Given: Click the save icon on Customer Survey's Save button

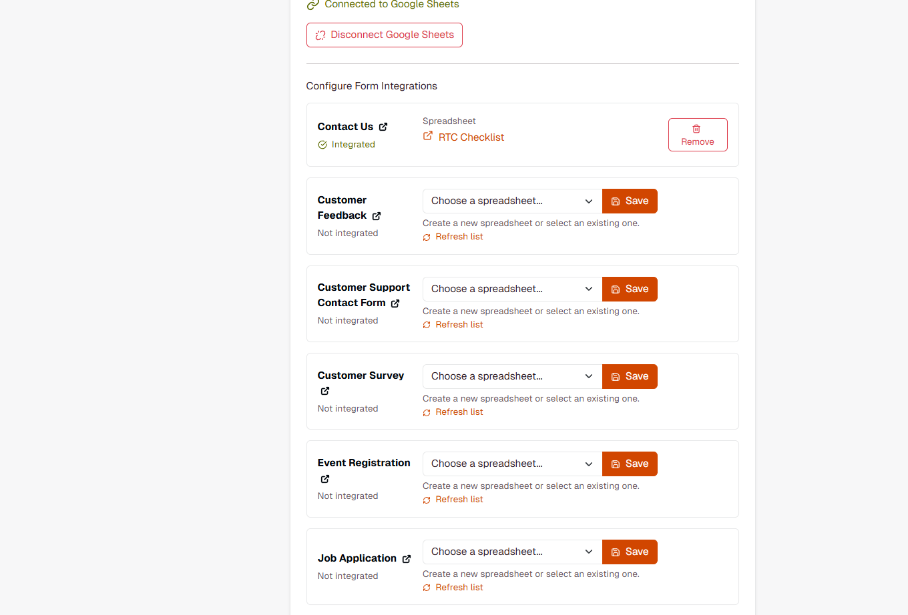Looking at the screenshot, I should pos(615,376).
